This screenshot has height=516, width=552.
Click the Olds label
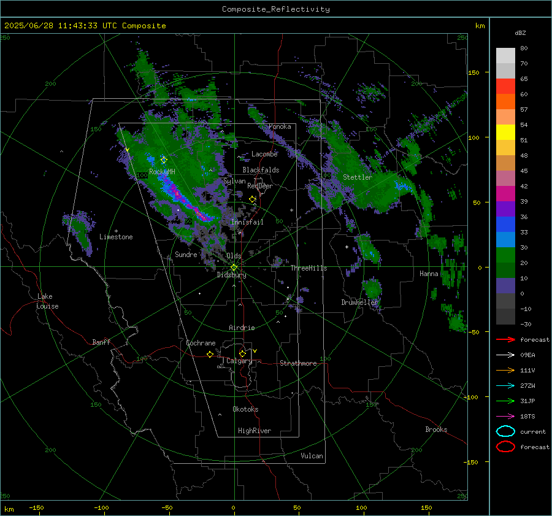click(234, 256)
